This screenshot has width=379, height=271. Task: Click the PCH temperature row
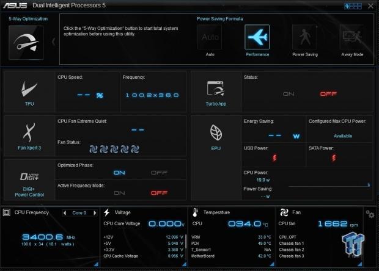[231, 244]
